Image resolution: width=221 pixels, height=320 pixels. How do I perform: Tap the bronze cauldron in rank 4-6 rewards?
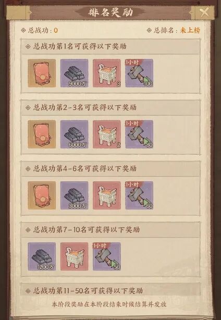[107, 195]
